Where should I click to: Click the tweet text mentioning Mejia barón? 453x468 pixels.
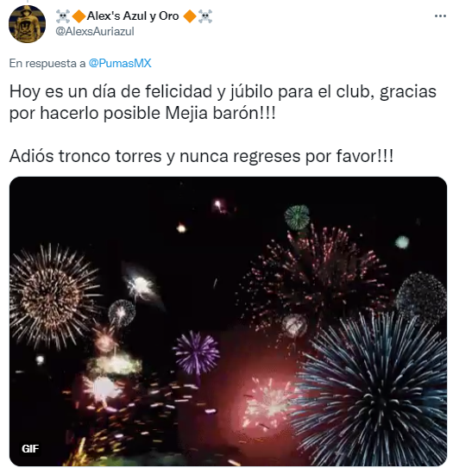click(x=223, y=102)
